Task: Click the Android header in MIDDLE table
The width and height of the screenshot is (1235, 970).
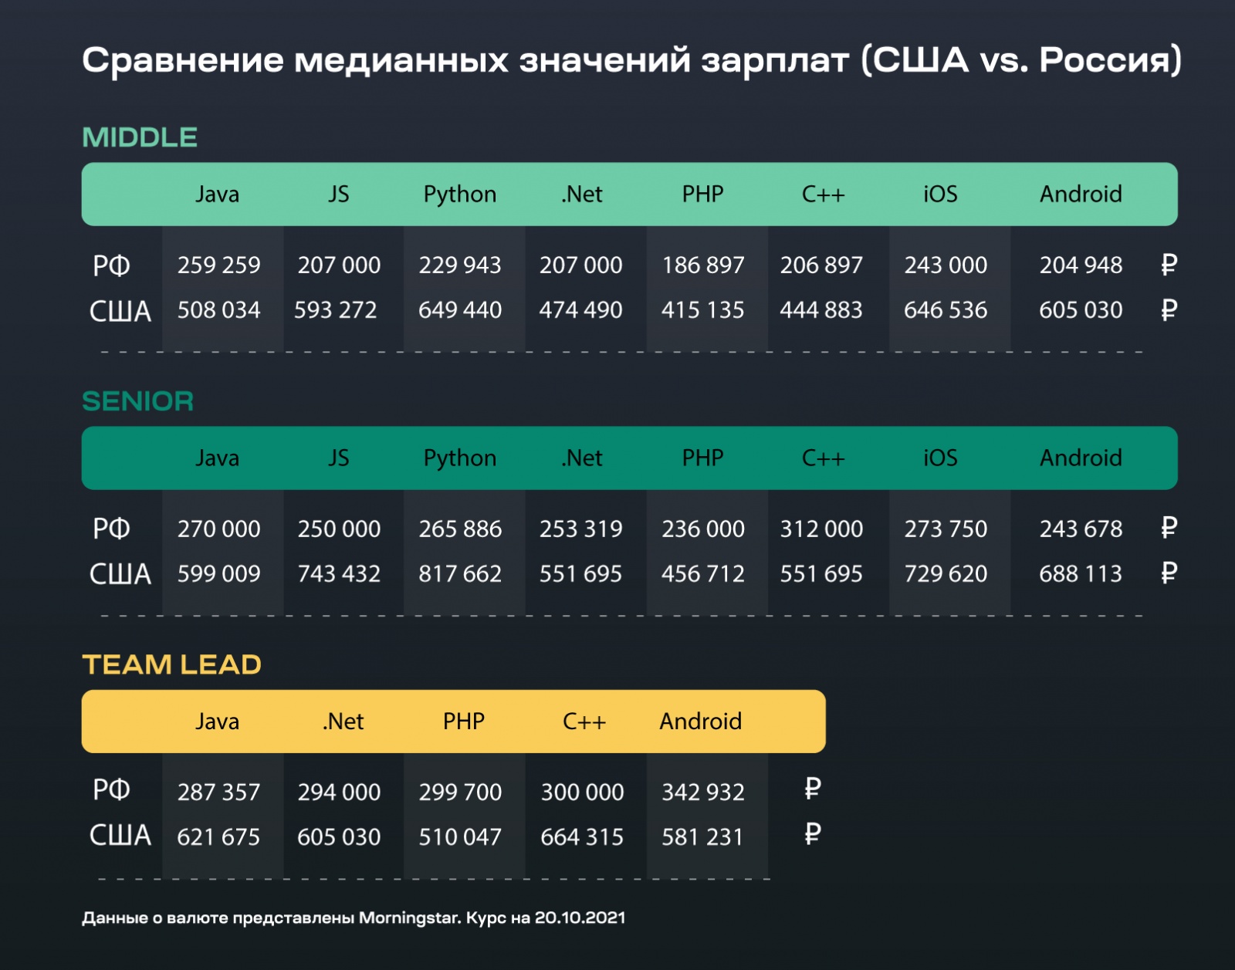Action: 1081,194
